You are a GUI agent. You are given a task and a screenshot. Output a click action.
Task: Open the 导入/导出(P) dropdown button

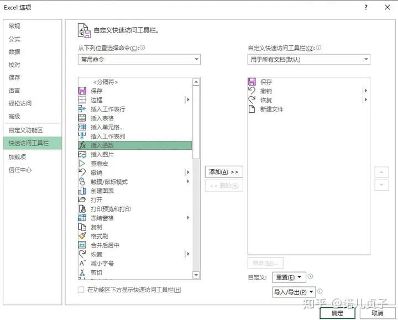pyautogui.click(x=294, y=292)
